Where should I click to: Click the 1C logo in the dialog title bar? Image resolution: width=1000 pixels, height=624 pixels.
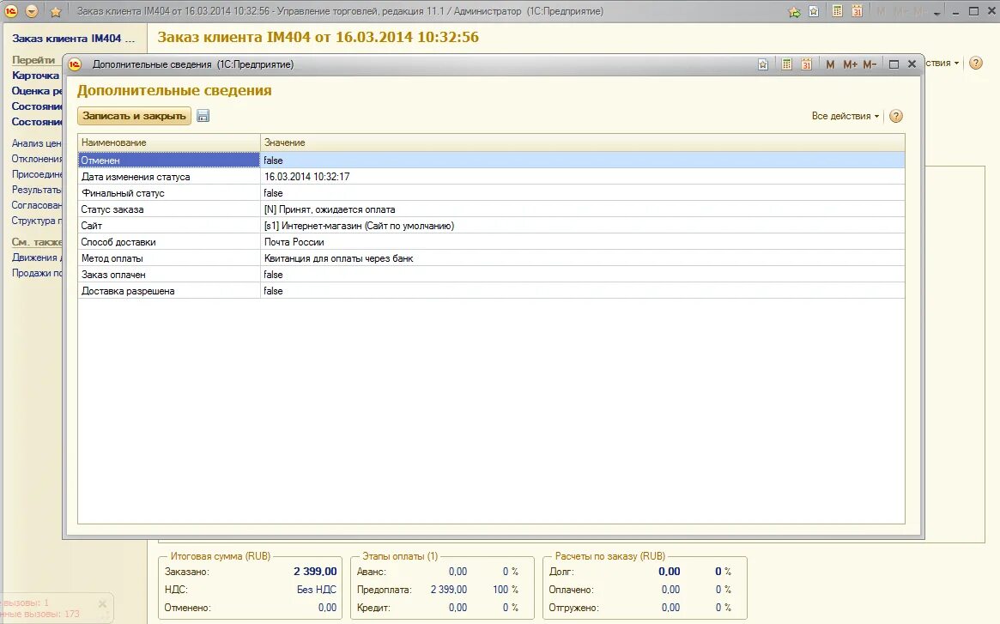(x=75, y=64)
